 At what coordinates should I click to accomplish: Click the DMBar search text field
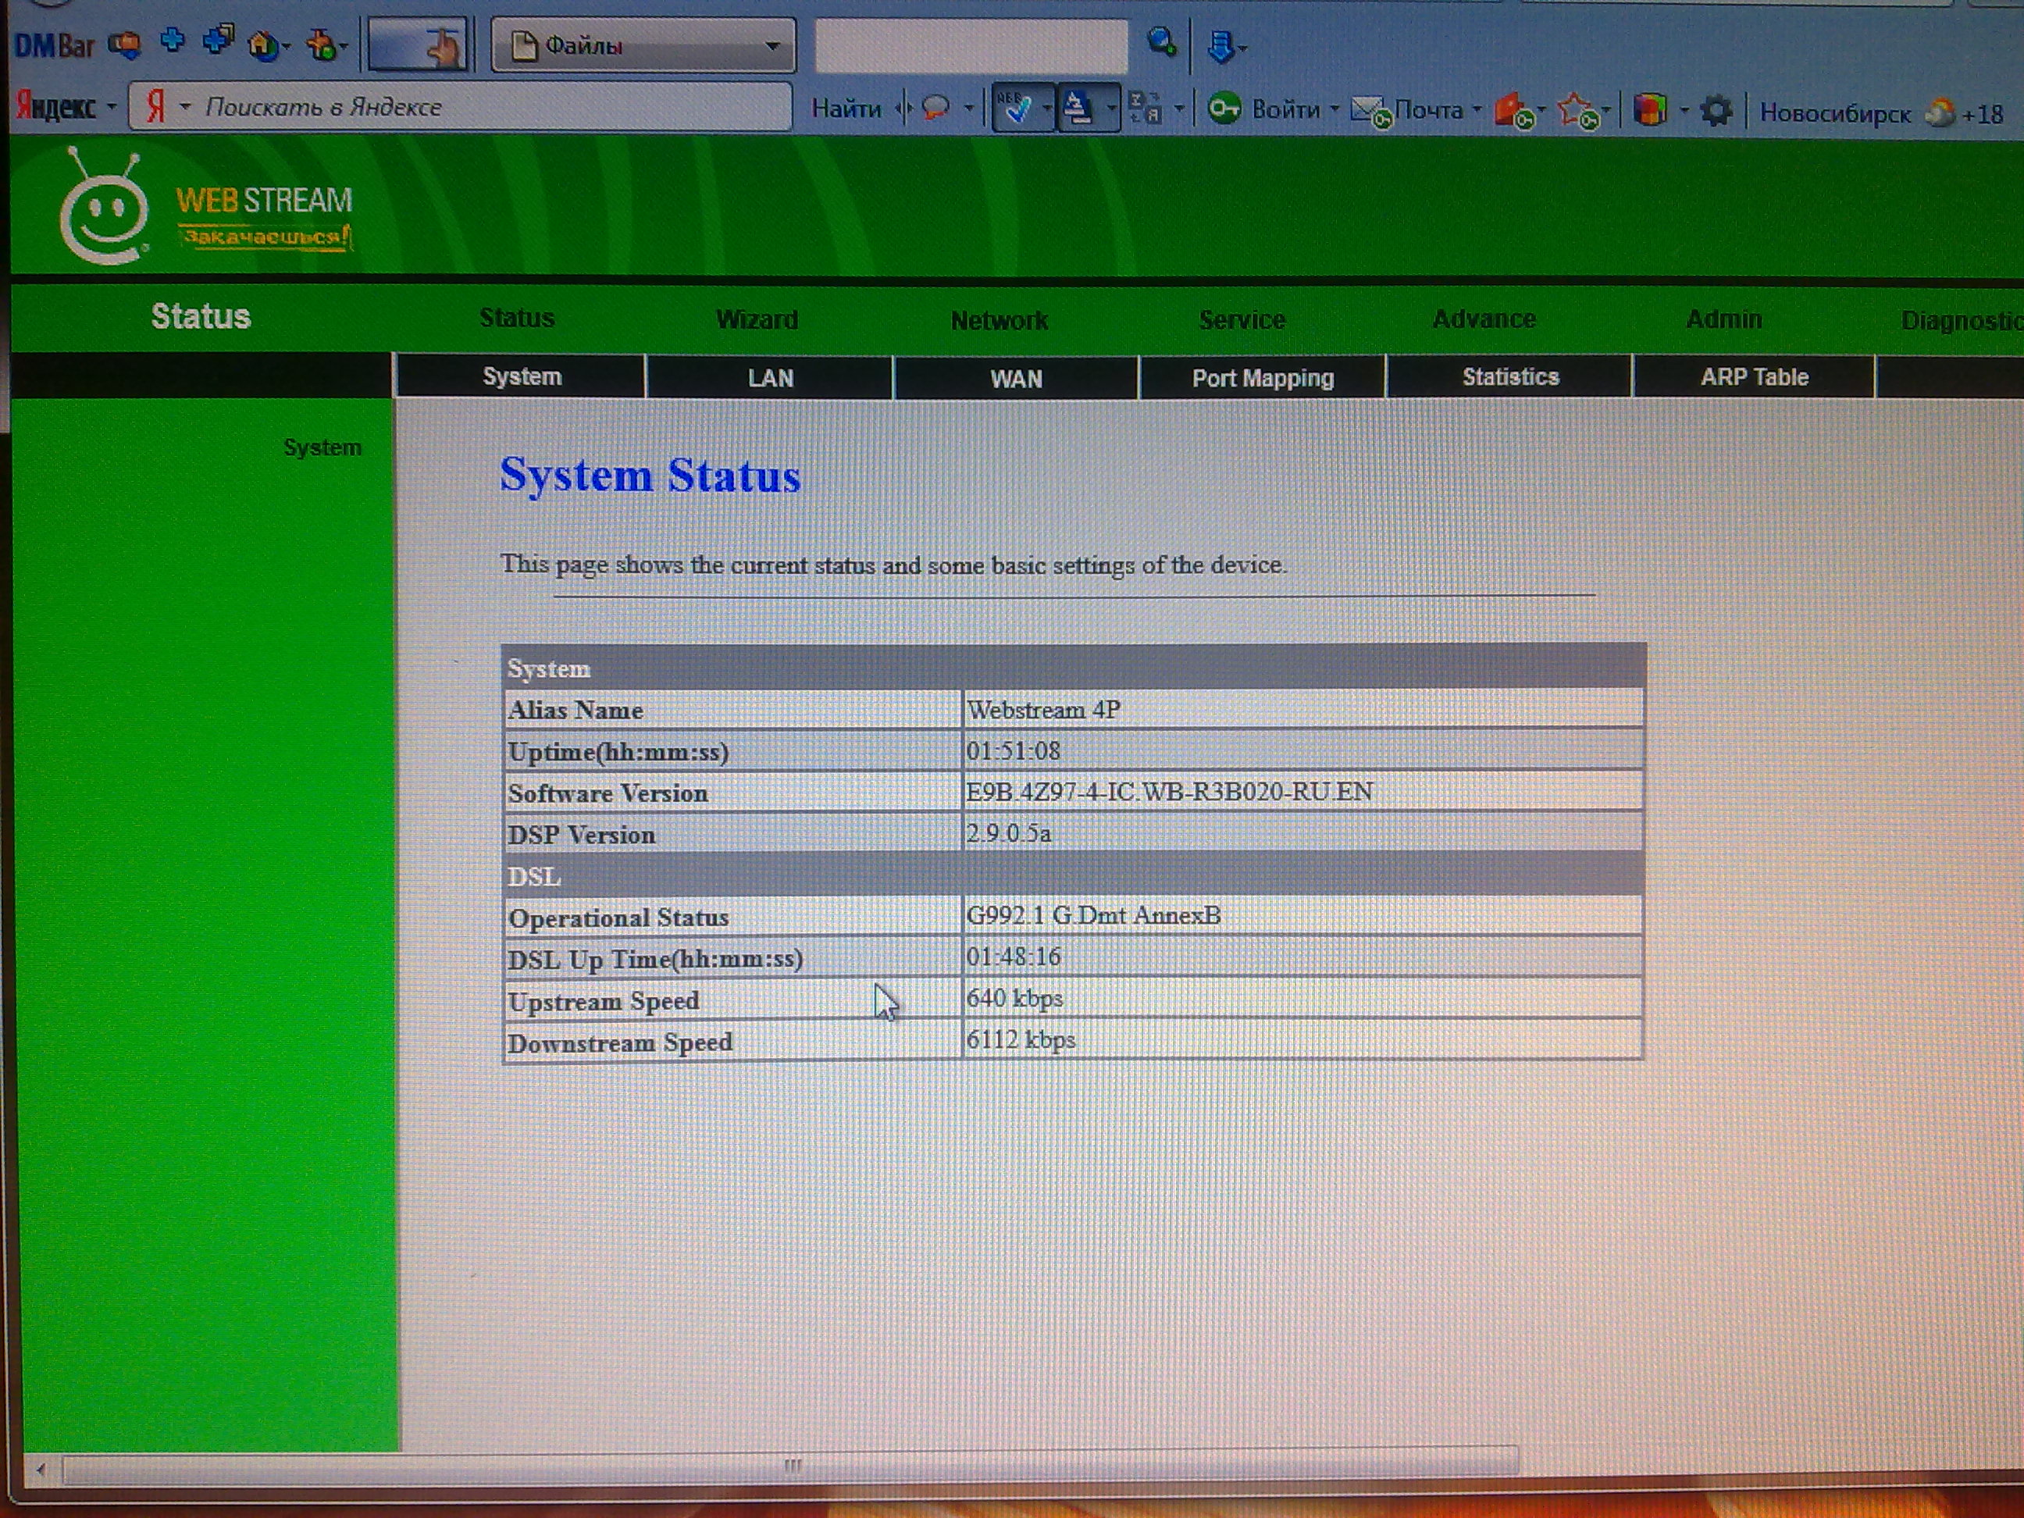971,45
